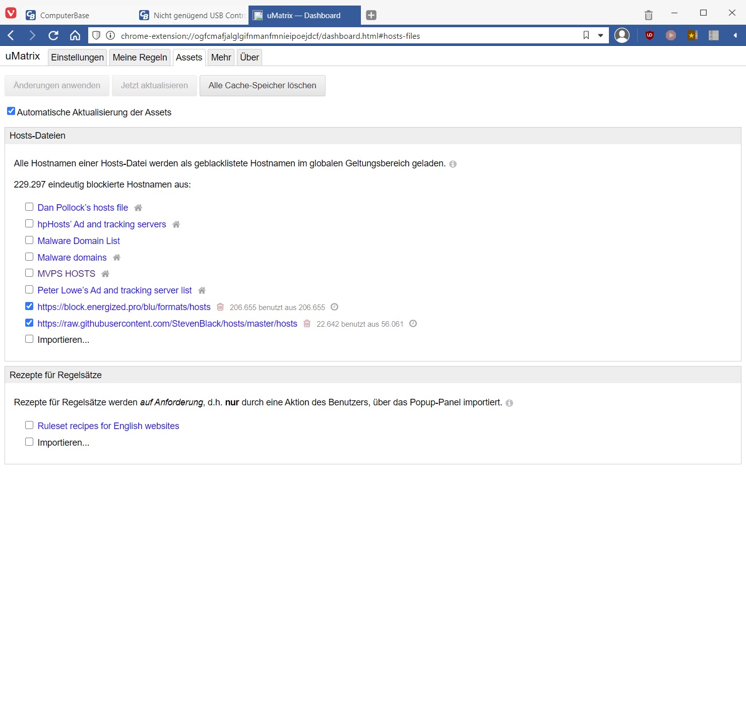746x726 pixels.
Task: Open Peter Lowe's Ad and tracking server list link
Action: pyautogui.click(x=114, y=290)
